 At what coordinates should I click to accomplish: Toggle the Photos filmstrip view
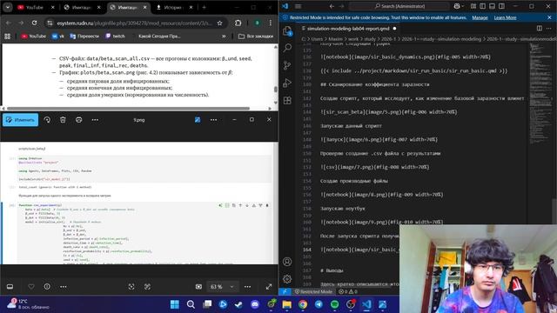point(10,287)
